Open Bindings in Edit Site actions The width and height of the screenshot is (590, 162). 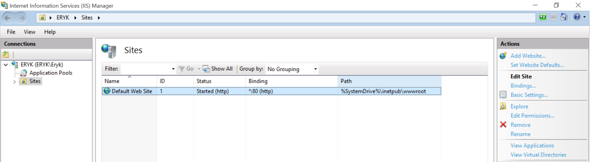click(x=523, y=86)
